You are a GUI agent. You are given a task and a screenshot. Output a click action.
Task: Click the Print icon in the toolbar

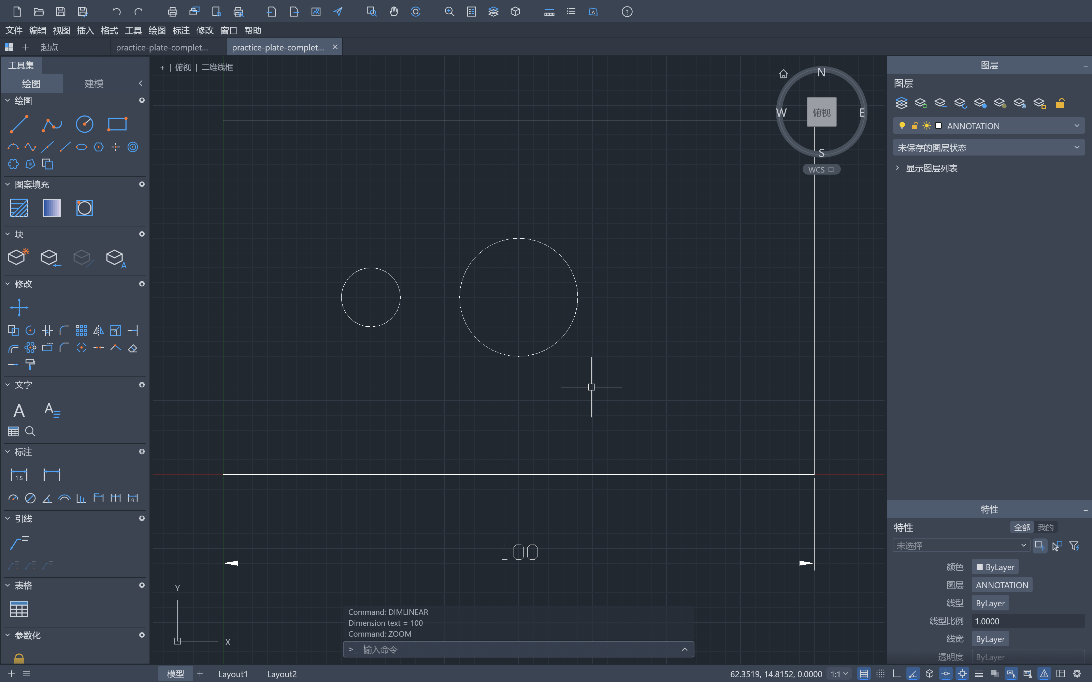point(172,12)
